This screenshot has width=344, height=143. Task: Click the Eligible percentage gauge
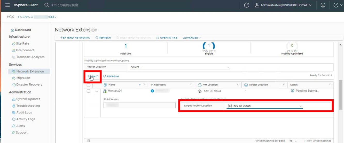click(x=209, y=46)
